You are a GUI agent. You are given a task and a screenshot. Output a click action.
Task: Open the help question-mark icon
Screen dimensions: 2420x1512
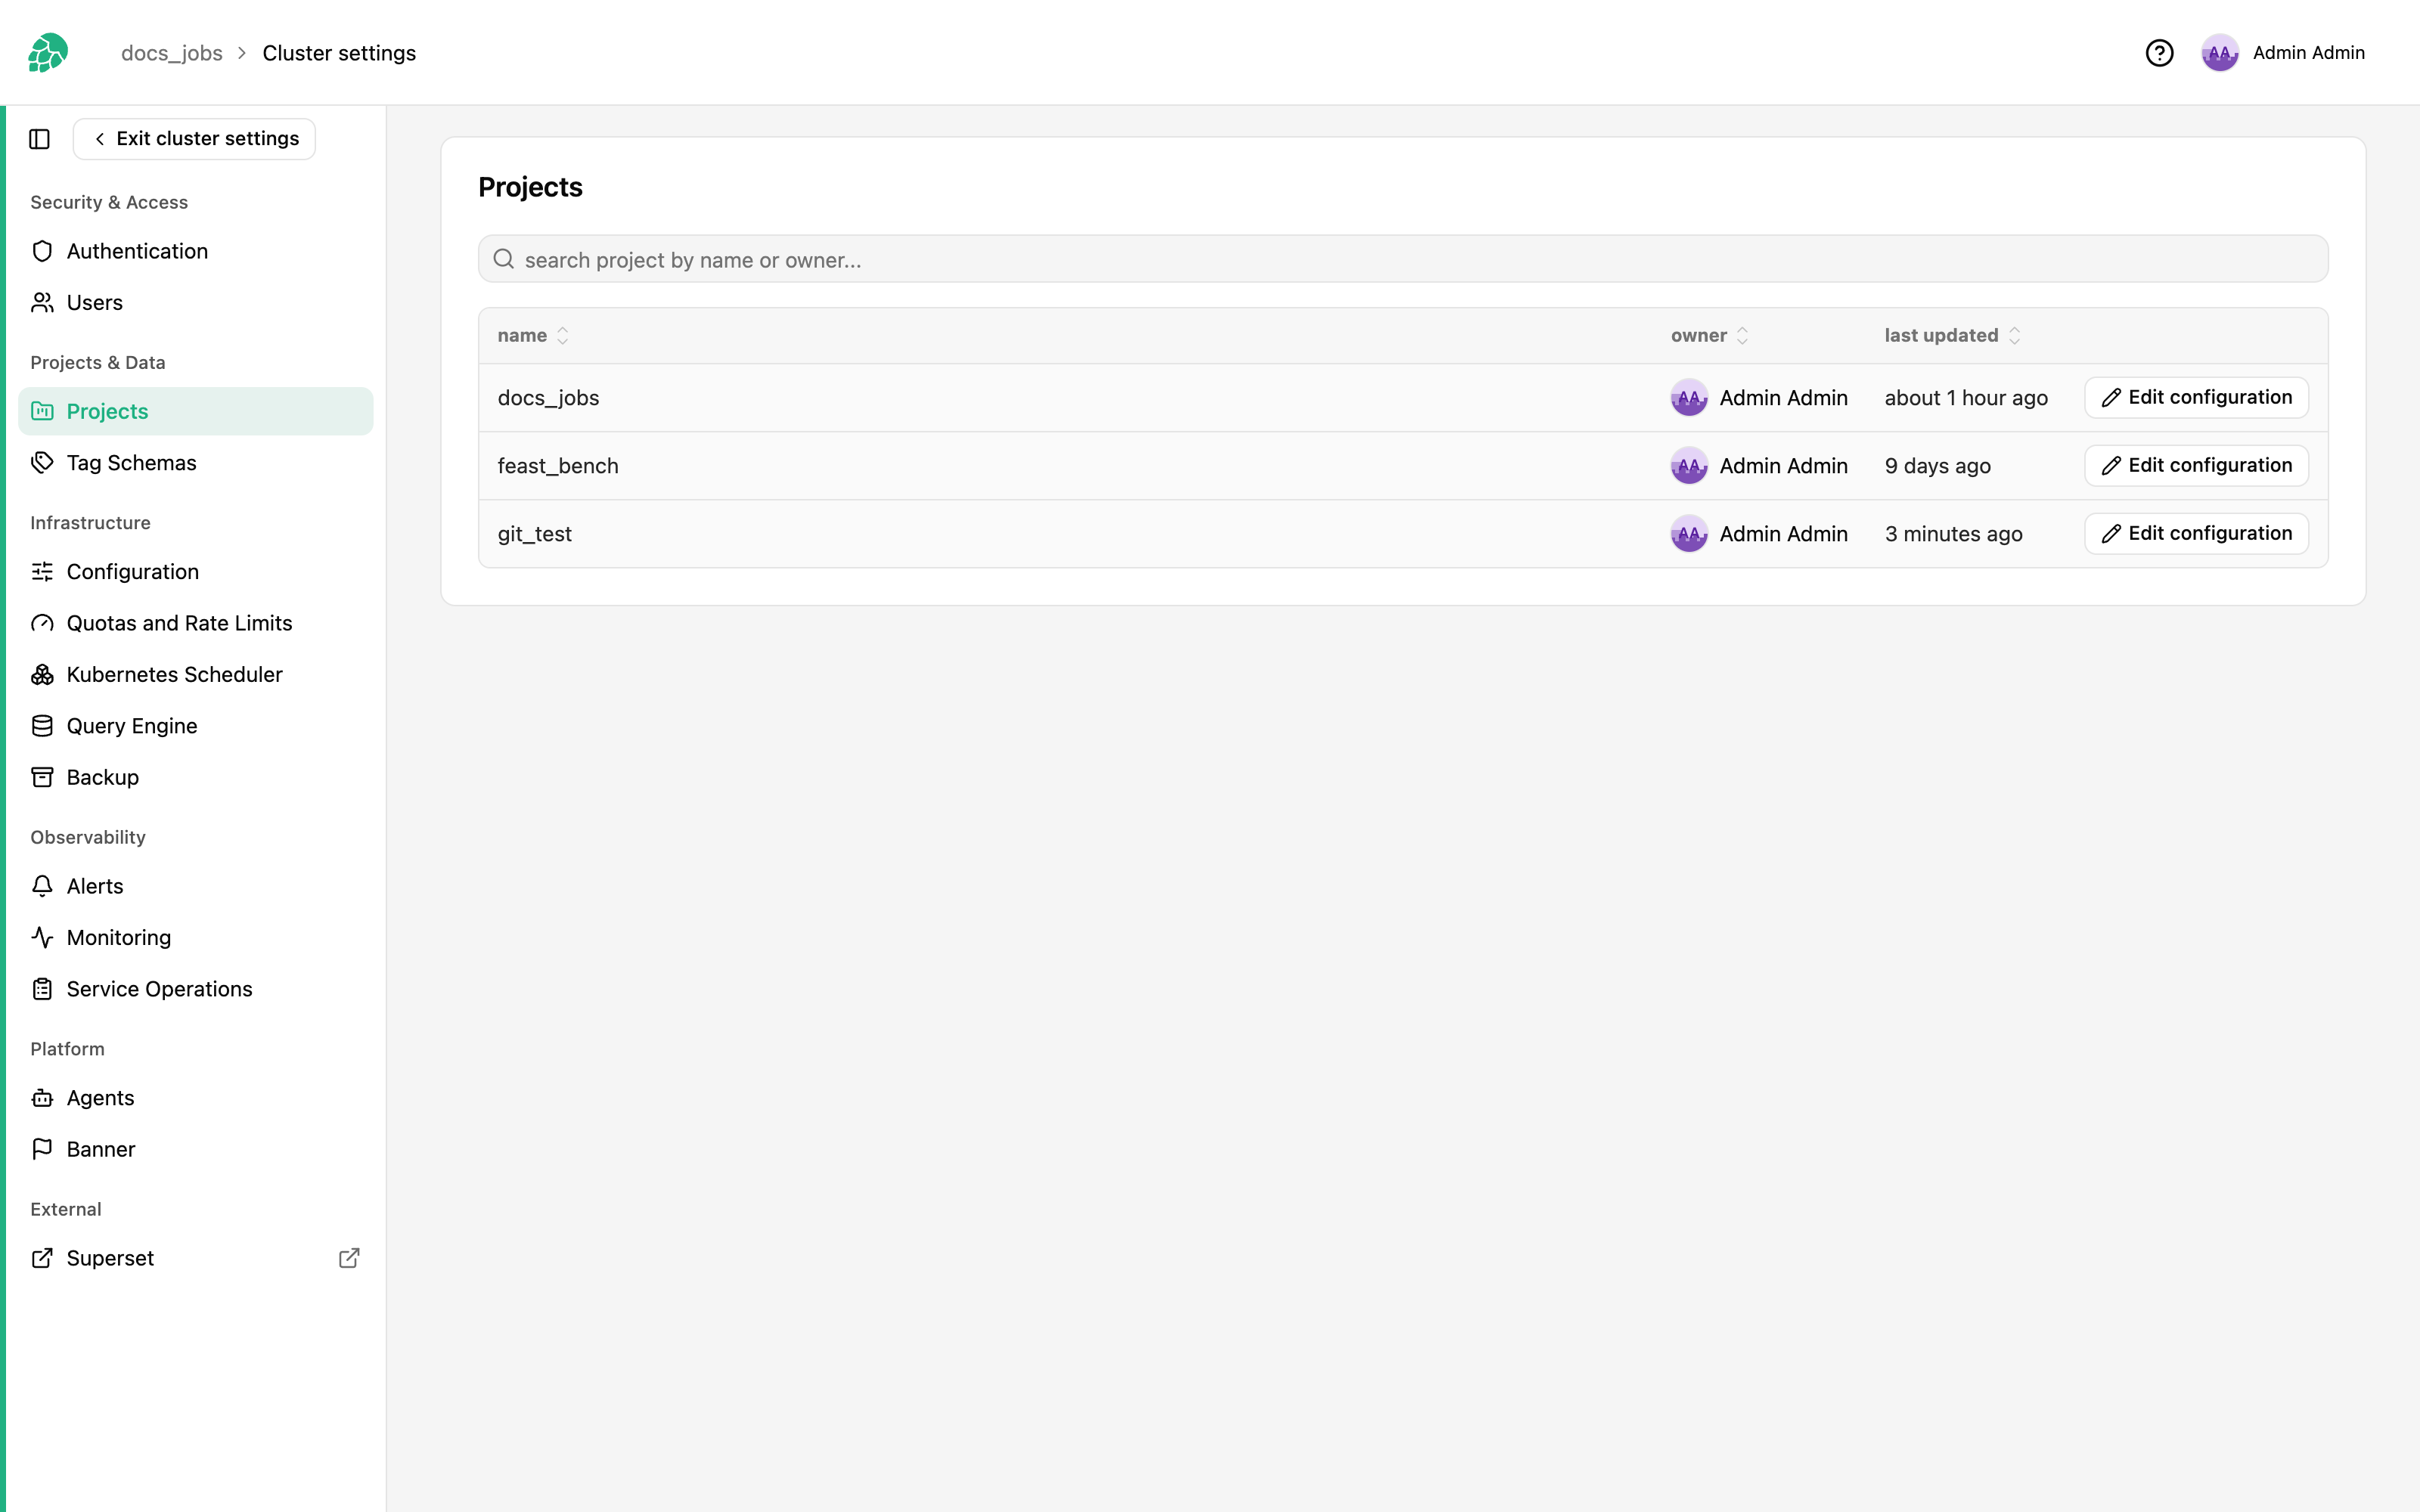[x=2159, y=53]
